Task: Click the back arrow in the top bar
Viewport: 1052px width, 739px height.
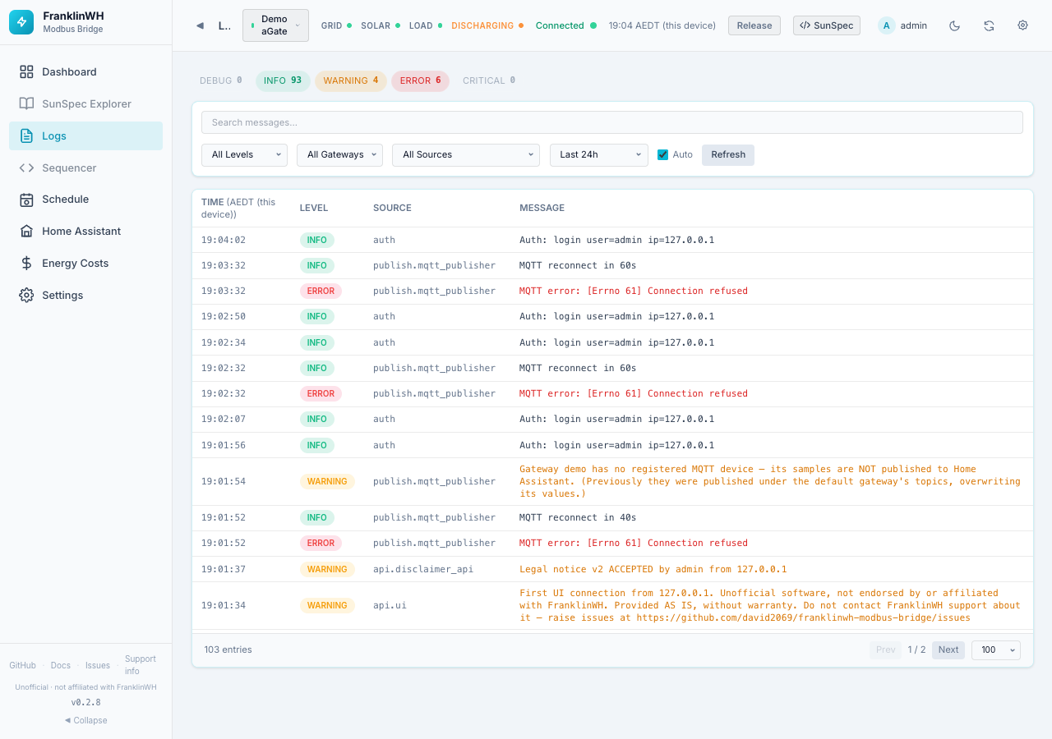Action: (x=200, y=25)
